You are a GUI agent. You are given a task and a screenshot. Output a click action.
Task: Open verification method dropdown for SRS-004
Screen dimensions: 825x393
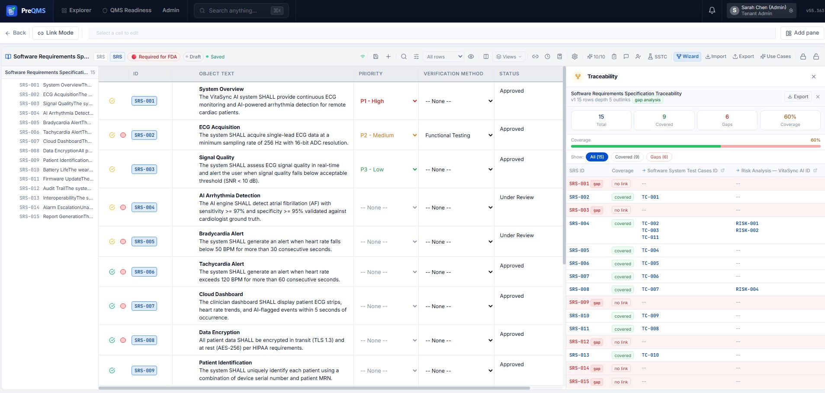point(459,208)
